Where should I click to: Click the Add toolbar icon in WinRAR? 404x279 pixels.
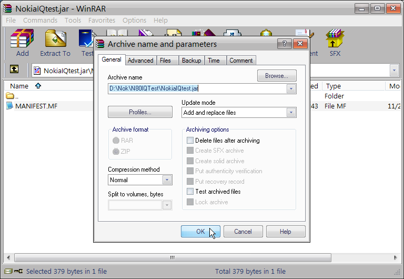pos(22,38)
